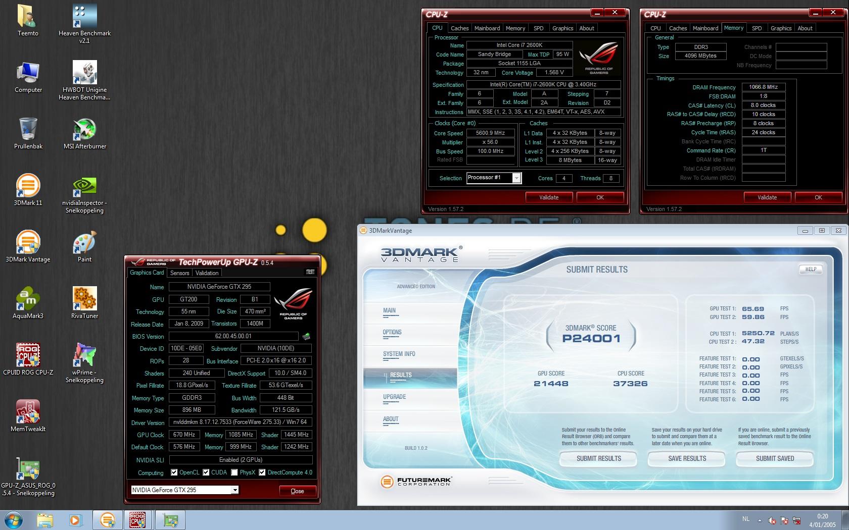This screenshot has height=530, width=849.
Task: Expand Processor #1 selection dropdown
Action: (516, 178)
